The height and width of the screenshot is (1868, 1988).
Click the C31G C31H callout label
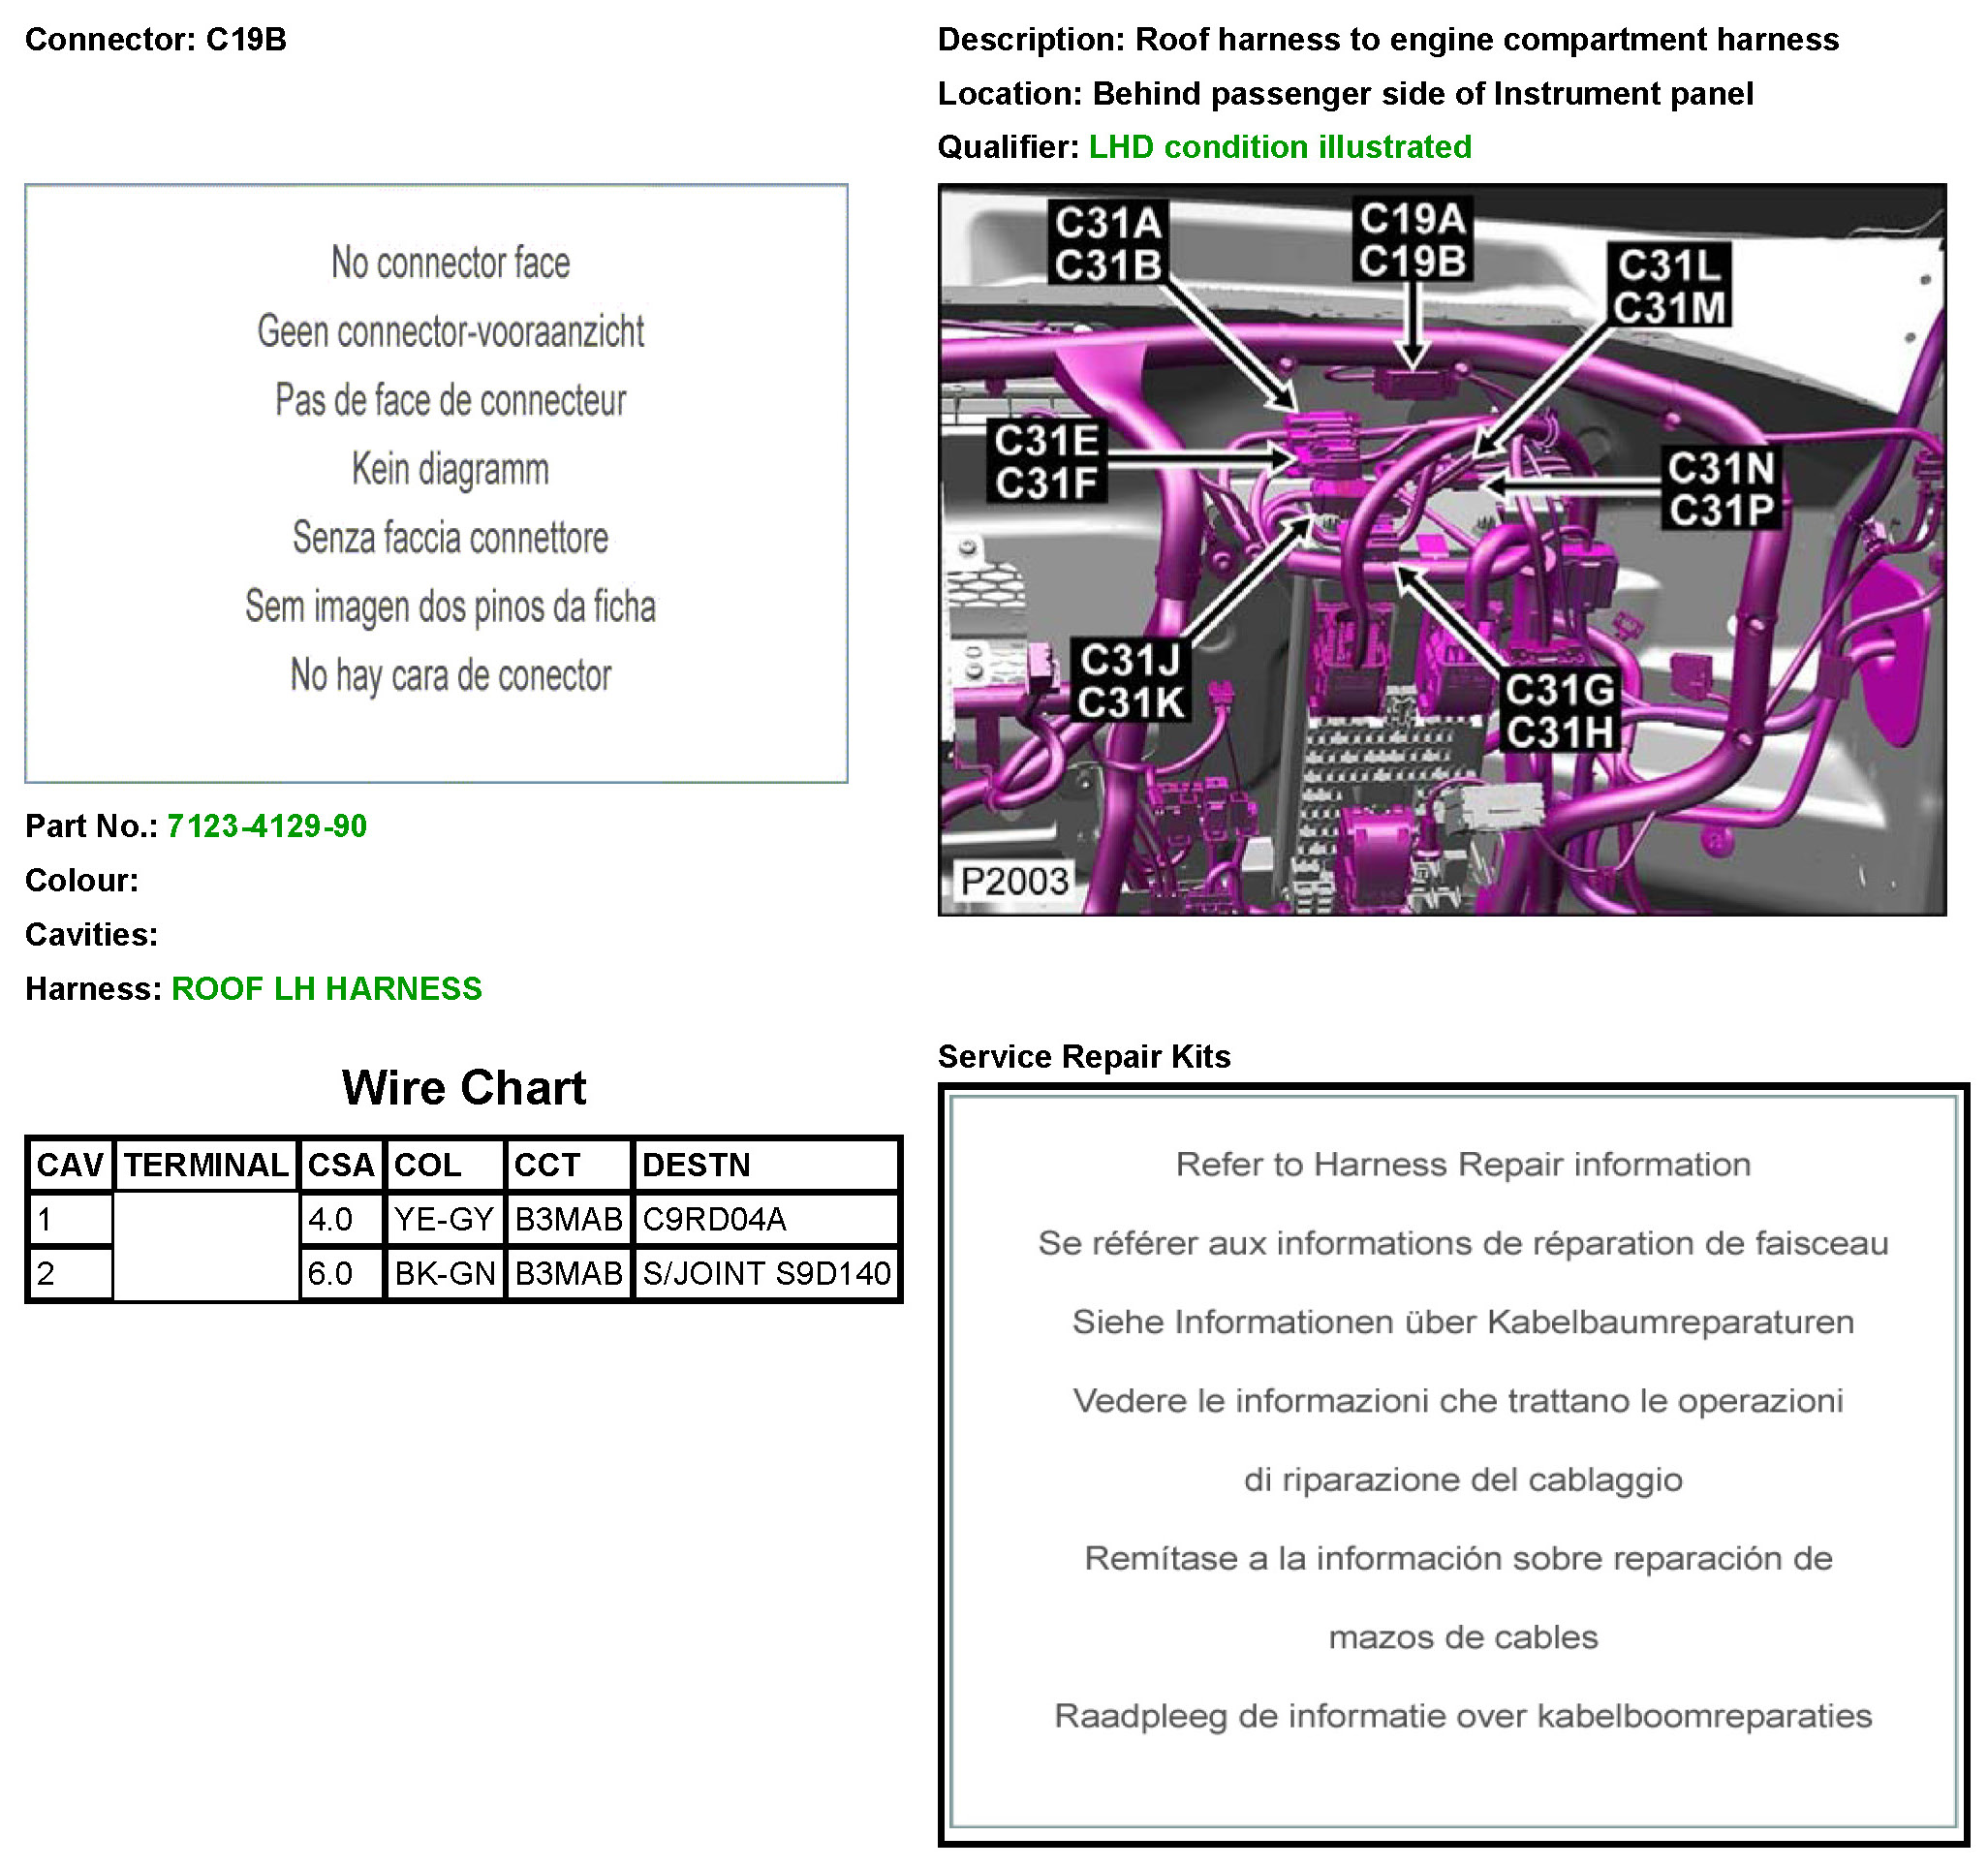tap(1559, 711)
